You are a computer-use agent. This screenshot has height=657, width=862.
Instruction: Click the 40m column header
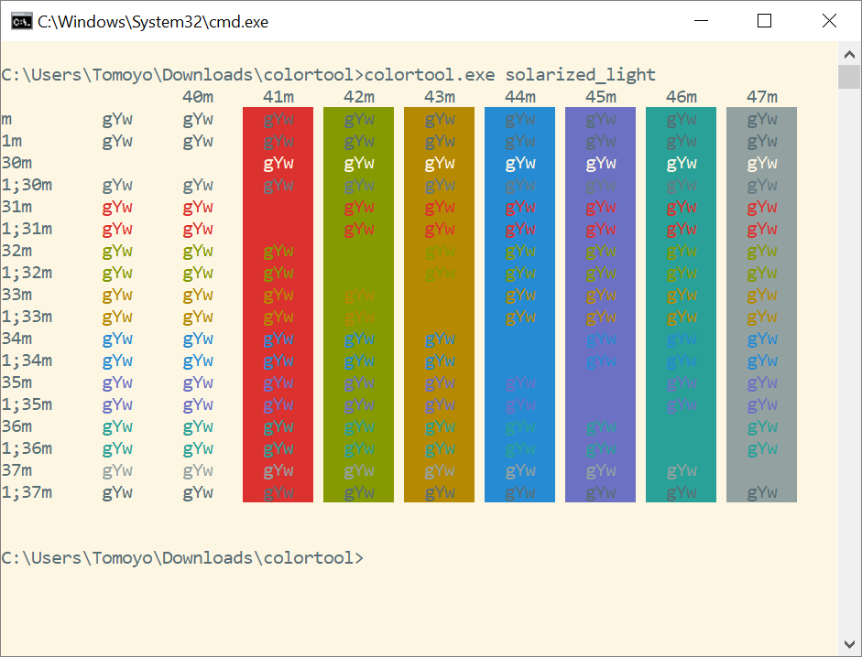coord(198,97)
